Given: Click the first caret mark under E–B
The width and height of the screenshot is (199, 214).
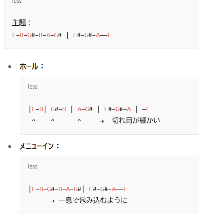Looking at the screenshot, I should coord(34,120).
